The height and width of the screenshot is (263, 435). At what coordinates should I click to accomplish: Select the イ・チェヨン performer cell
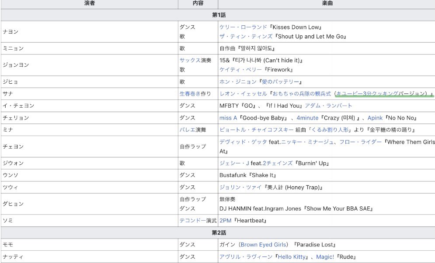(89, 106)
